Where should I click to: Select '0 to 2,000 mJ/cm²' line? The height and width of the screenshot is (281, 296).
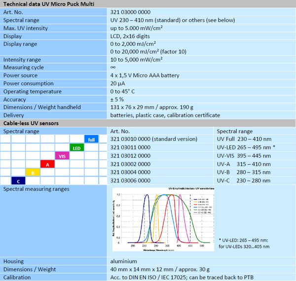coord(133,44)
